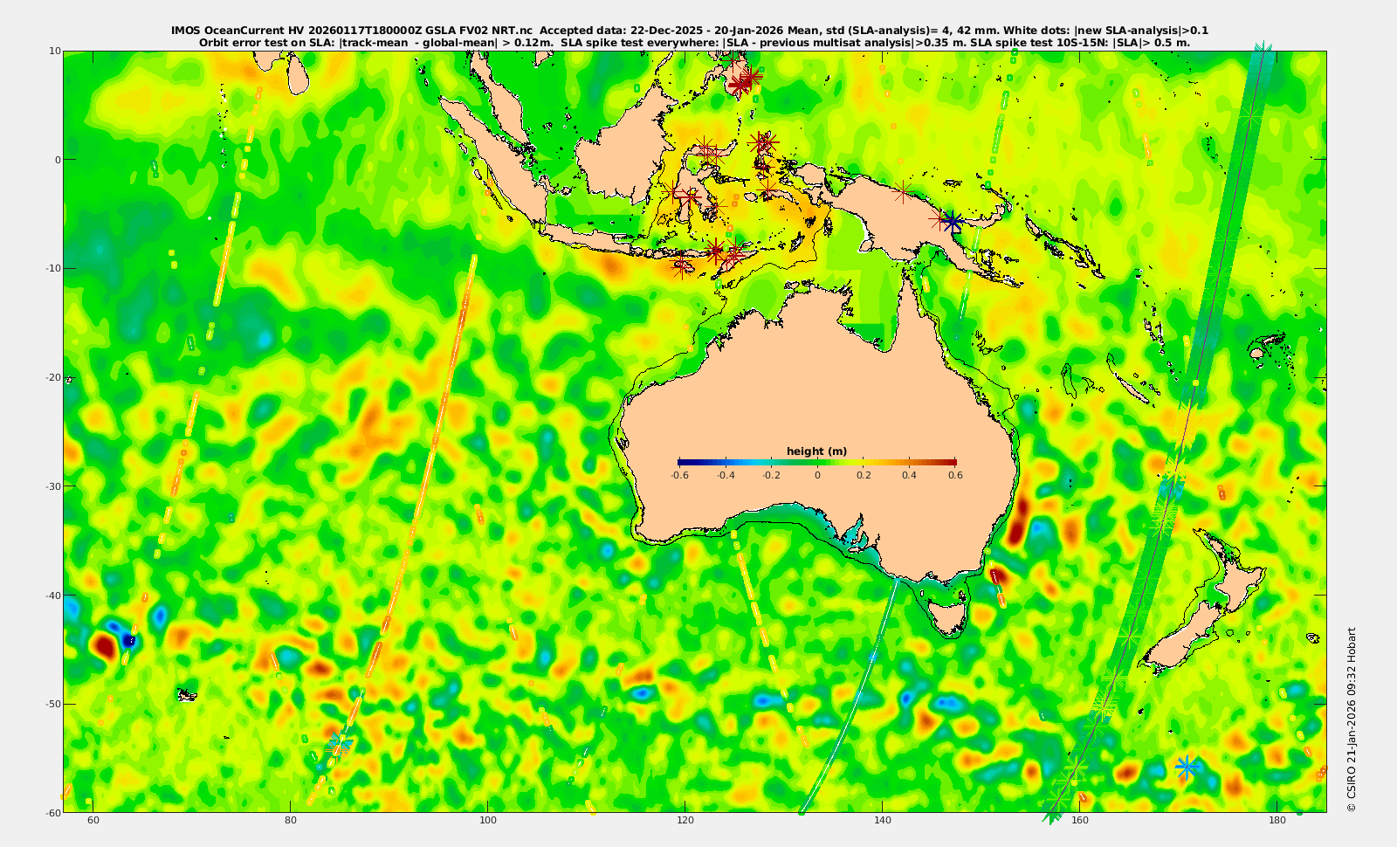
Task: Click the y-axis tick label '-50'
Action: point(52,704)
